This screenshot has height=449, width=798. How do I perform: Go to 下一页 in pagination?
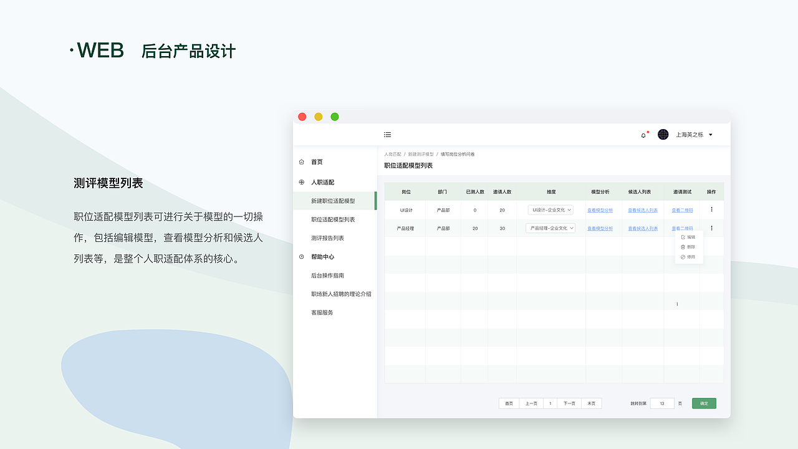[x=569, y=403]
